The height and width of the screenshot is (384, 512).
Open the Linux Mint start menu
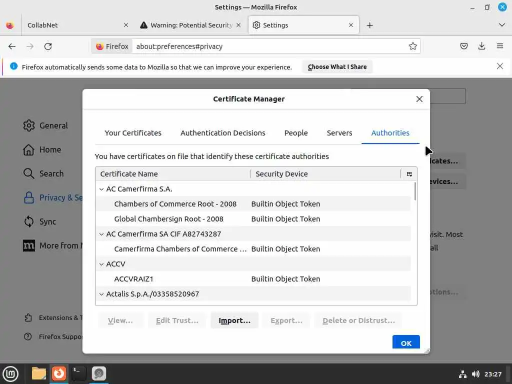10,373
